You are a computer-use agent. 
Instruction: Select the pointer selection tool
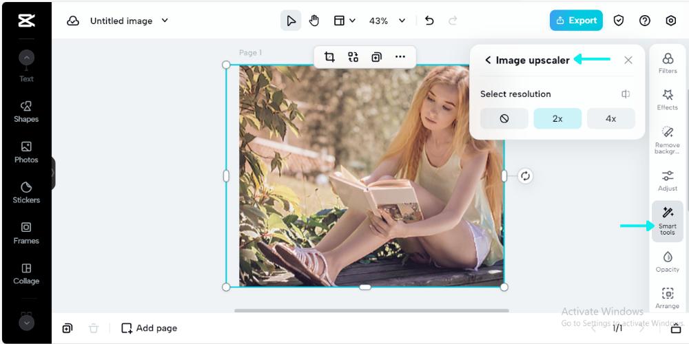point(291,21)
